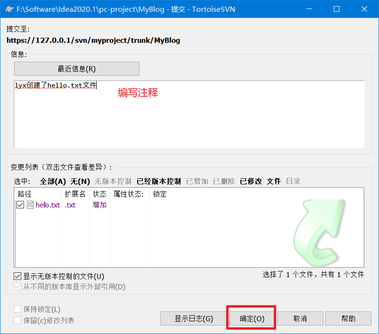Click the grayed 已增加 filter
Image resolution: width=379 pixels, height=334 pixels.
(197, 181)
